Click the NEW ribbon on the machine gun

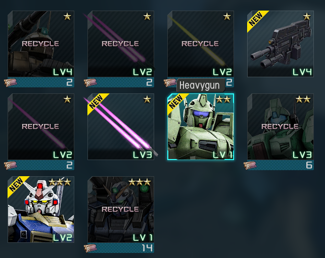[257, 20]
